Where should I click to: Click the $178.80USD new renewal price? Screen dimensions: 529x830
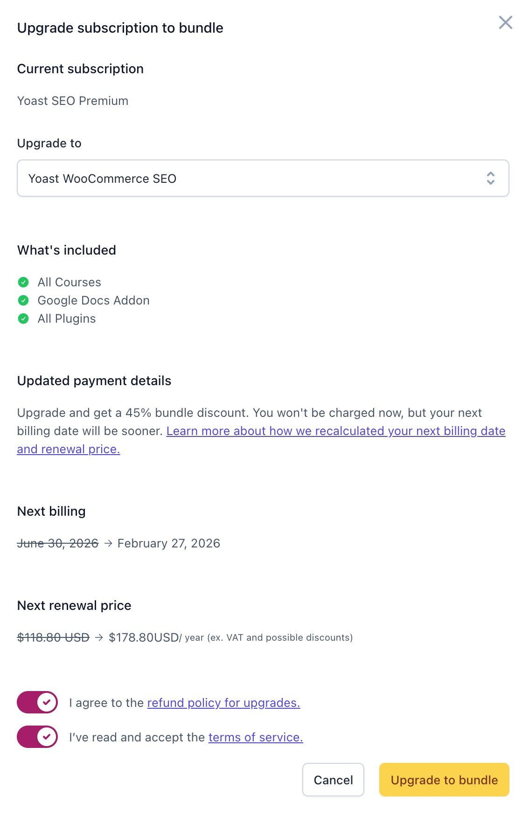point(144,637)
